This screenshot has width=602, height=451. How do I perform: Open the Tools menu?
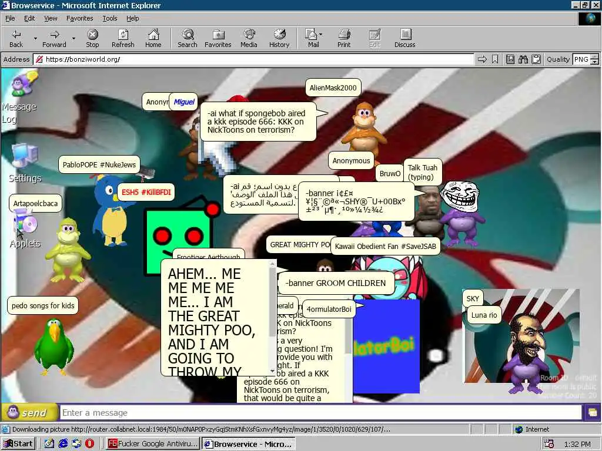coord(109,18)
